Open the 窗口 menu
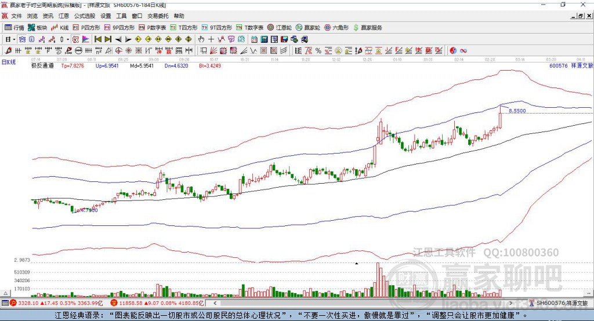The image size is (594, 321). 137,16
